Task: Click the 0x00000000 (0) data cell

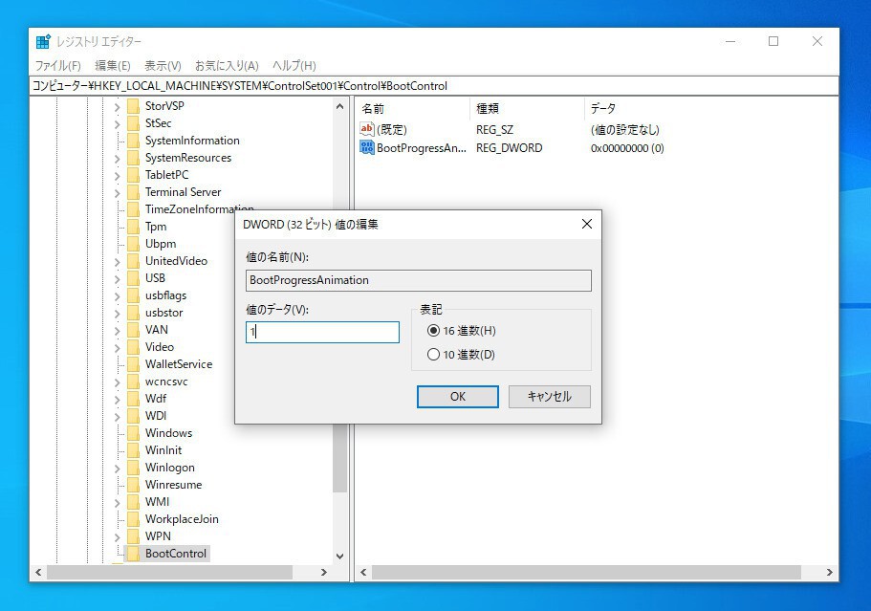Action: 627,148
